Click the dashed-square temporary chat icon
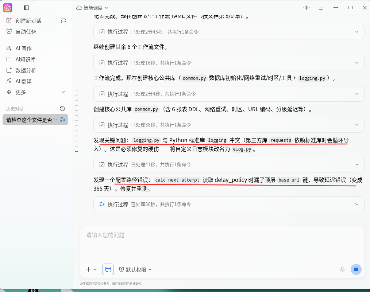370x292 pixels. click(63, 21)
